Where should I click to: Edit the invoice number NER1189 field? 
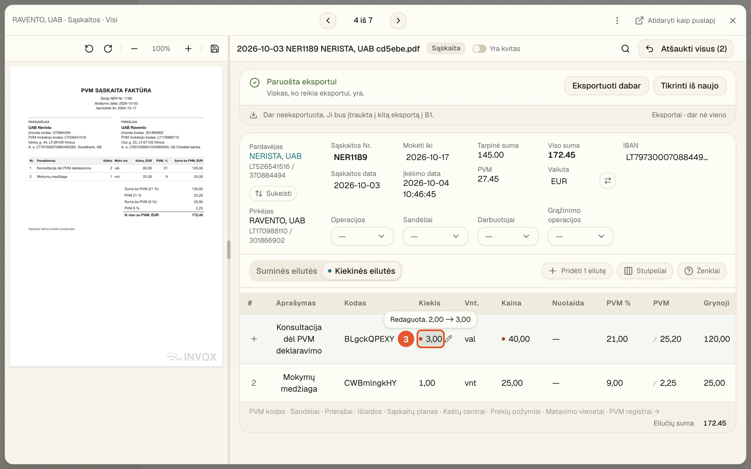[x=350, y=157]
